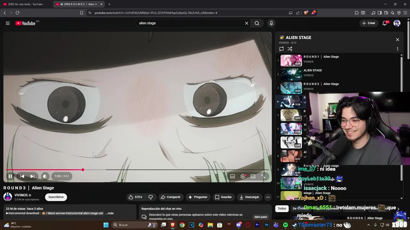The width and height of the screenshot is (410, 230).
Task: Run search with the magnifier button
Action: [257, 23]
